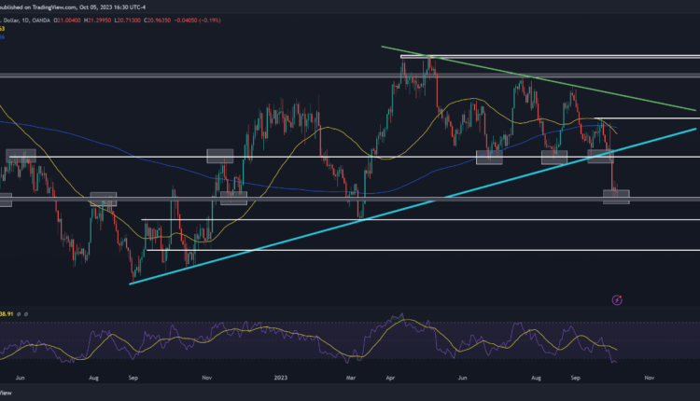
Task: Click the 2023 label on time axis
Action: click(x=282, y=380)
